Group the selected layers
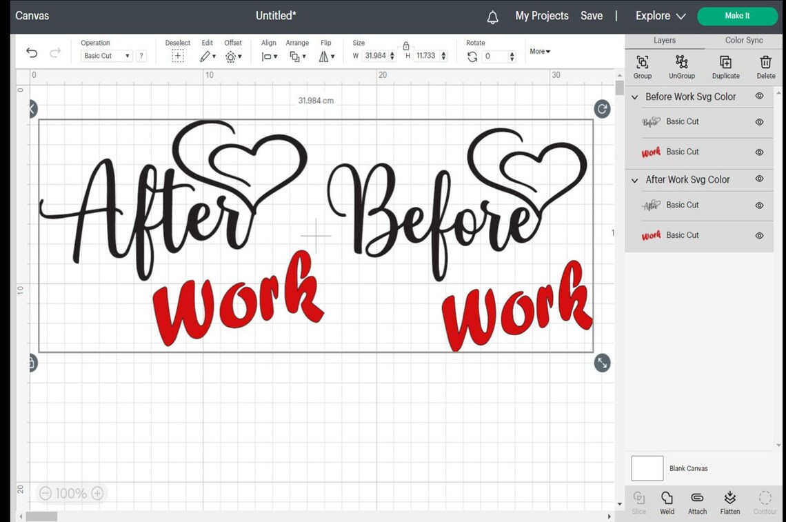This screenshot has width=786, height=522. click(x=642, y=66)
